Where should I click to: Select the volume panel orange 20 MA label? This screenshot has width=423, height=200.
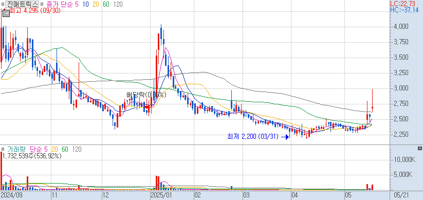(x=55, y=149)
